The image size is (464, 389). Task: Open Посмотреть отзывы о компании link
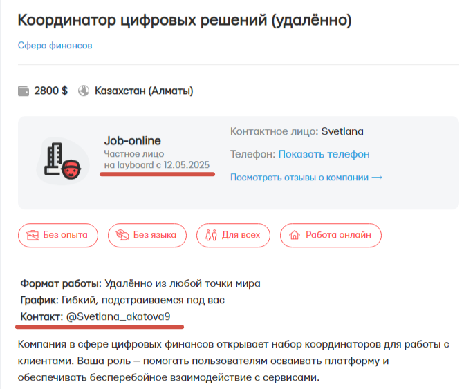[299, 178]
